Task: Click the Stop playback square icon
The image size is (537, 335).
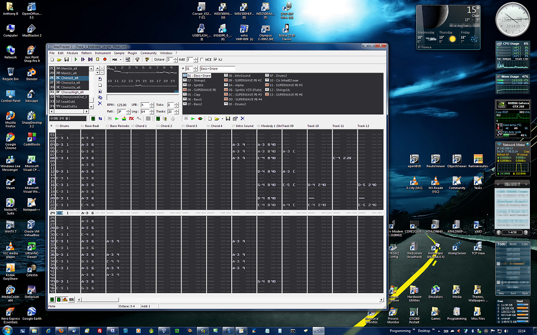Action: 97,59
